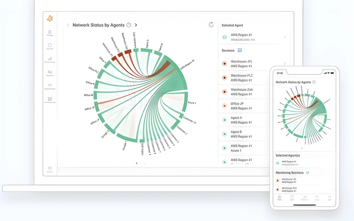Go to next chart with right chevron

click(136, 25)
